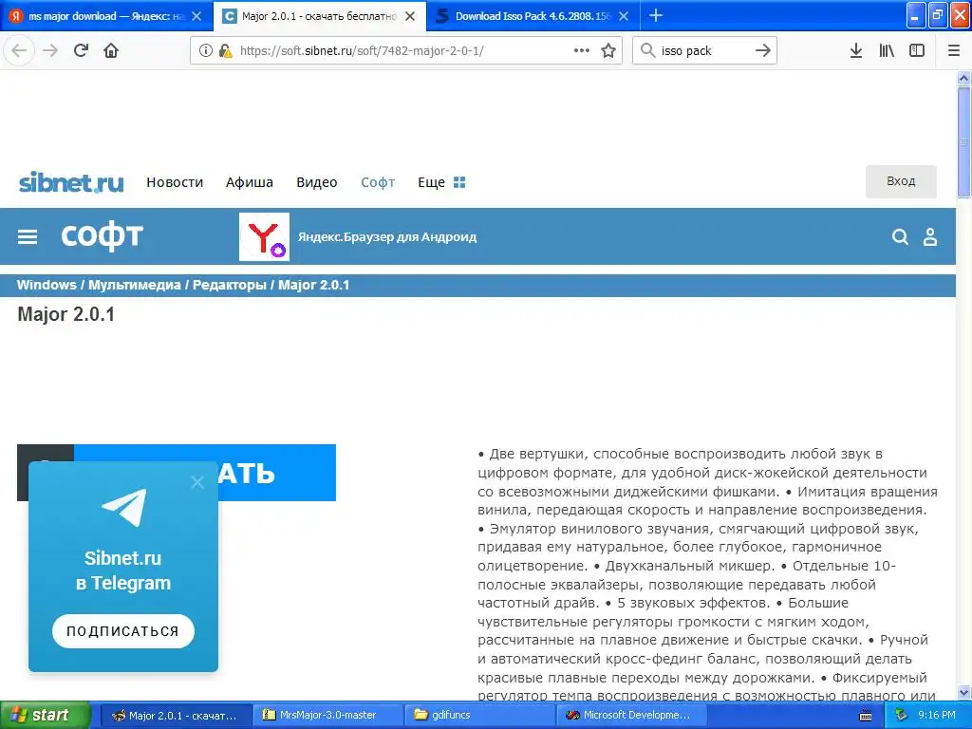This screenshot has height=729, width=972.
Task: Switch to MrsMajor-3.0-master taskbar window
Action: click(327, 715)
